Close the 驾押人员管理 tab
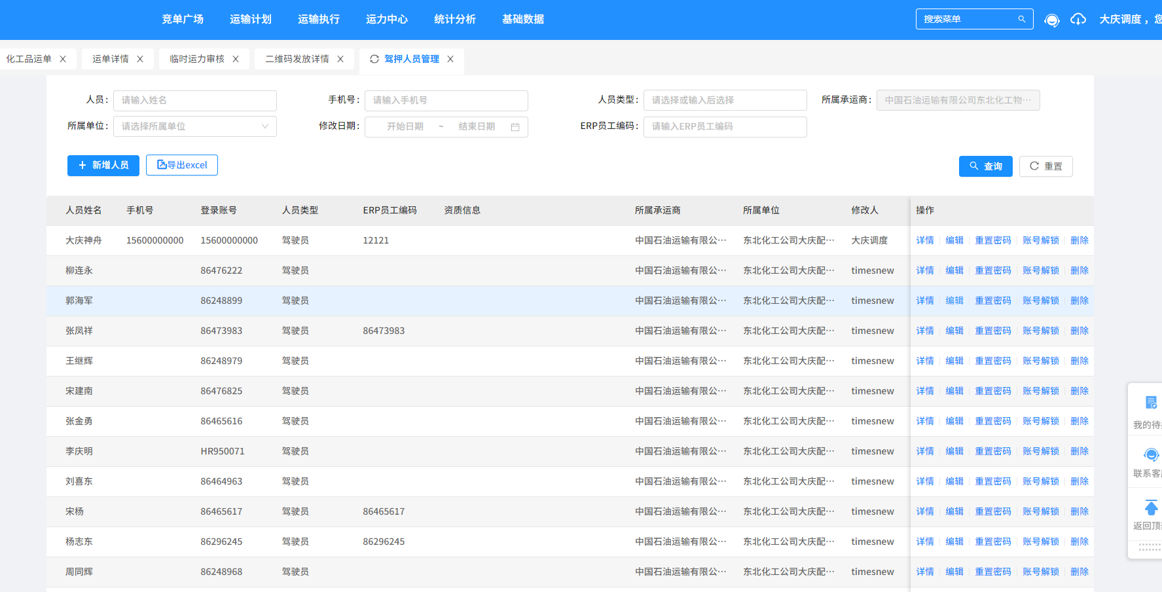 point(450,59)
